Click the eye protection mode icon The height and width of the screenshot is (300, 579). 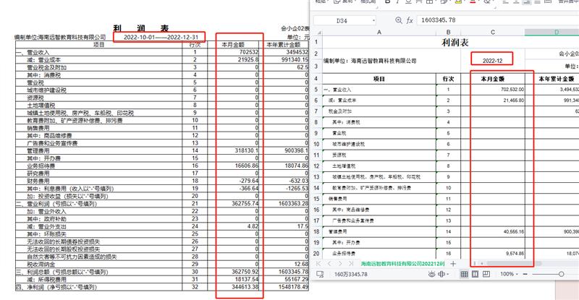pos(433,275)
